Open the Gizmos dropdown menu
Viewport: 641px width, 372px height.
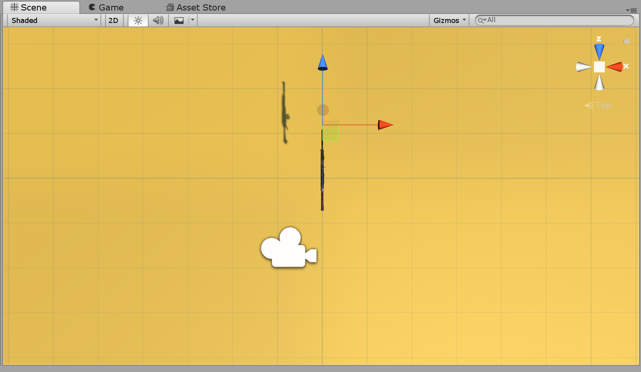click(x=449, y=20)
